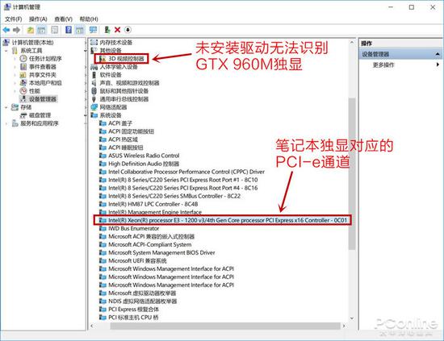Screen dimensions: 444x341
Task: Select PCI Express 根复合体 device
Action: click(x=134, y=310)
